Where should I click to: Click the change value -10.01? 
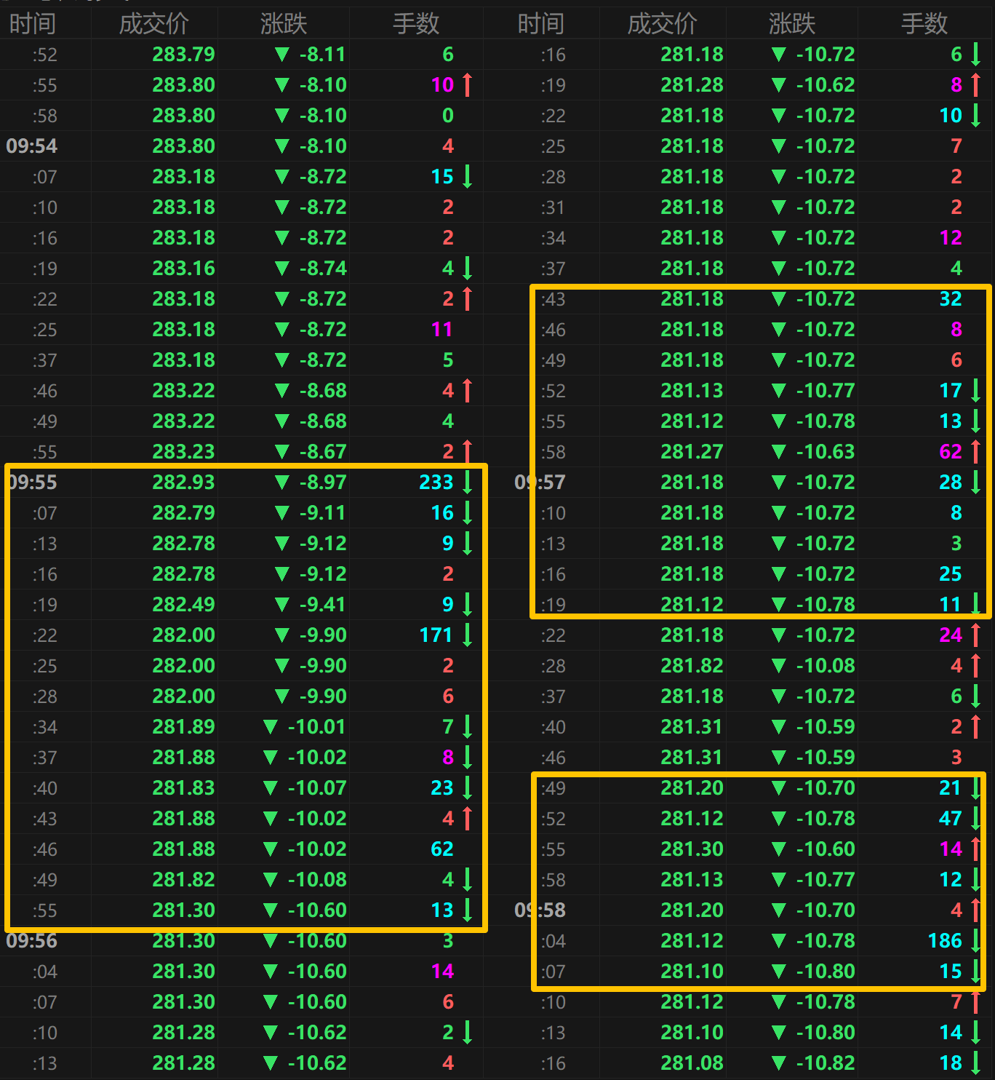coord(316,726)
